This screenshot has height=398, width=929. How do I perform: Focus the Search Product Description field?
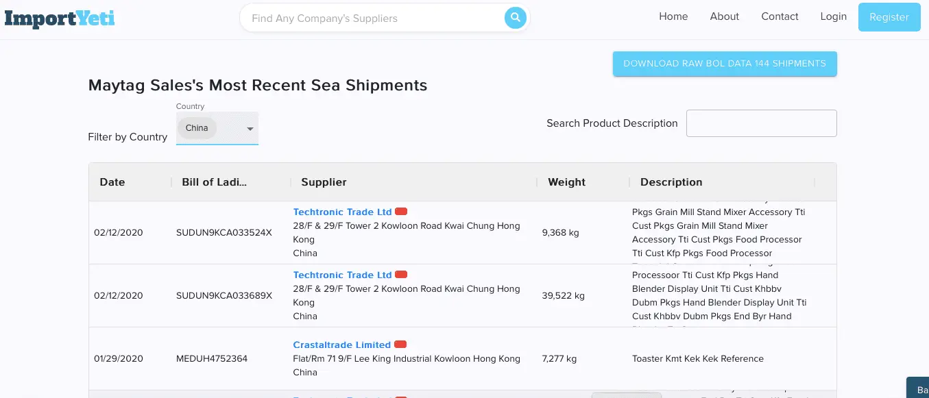click(761, 123)
